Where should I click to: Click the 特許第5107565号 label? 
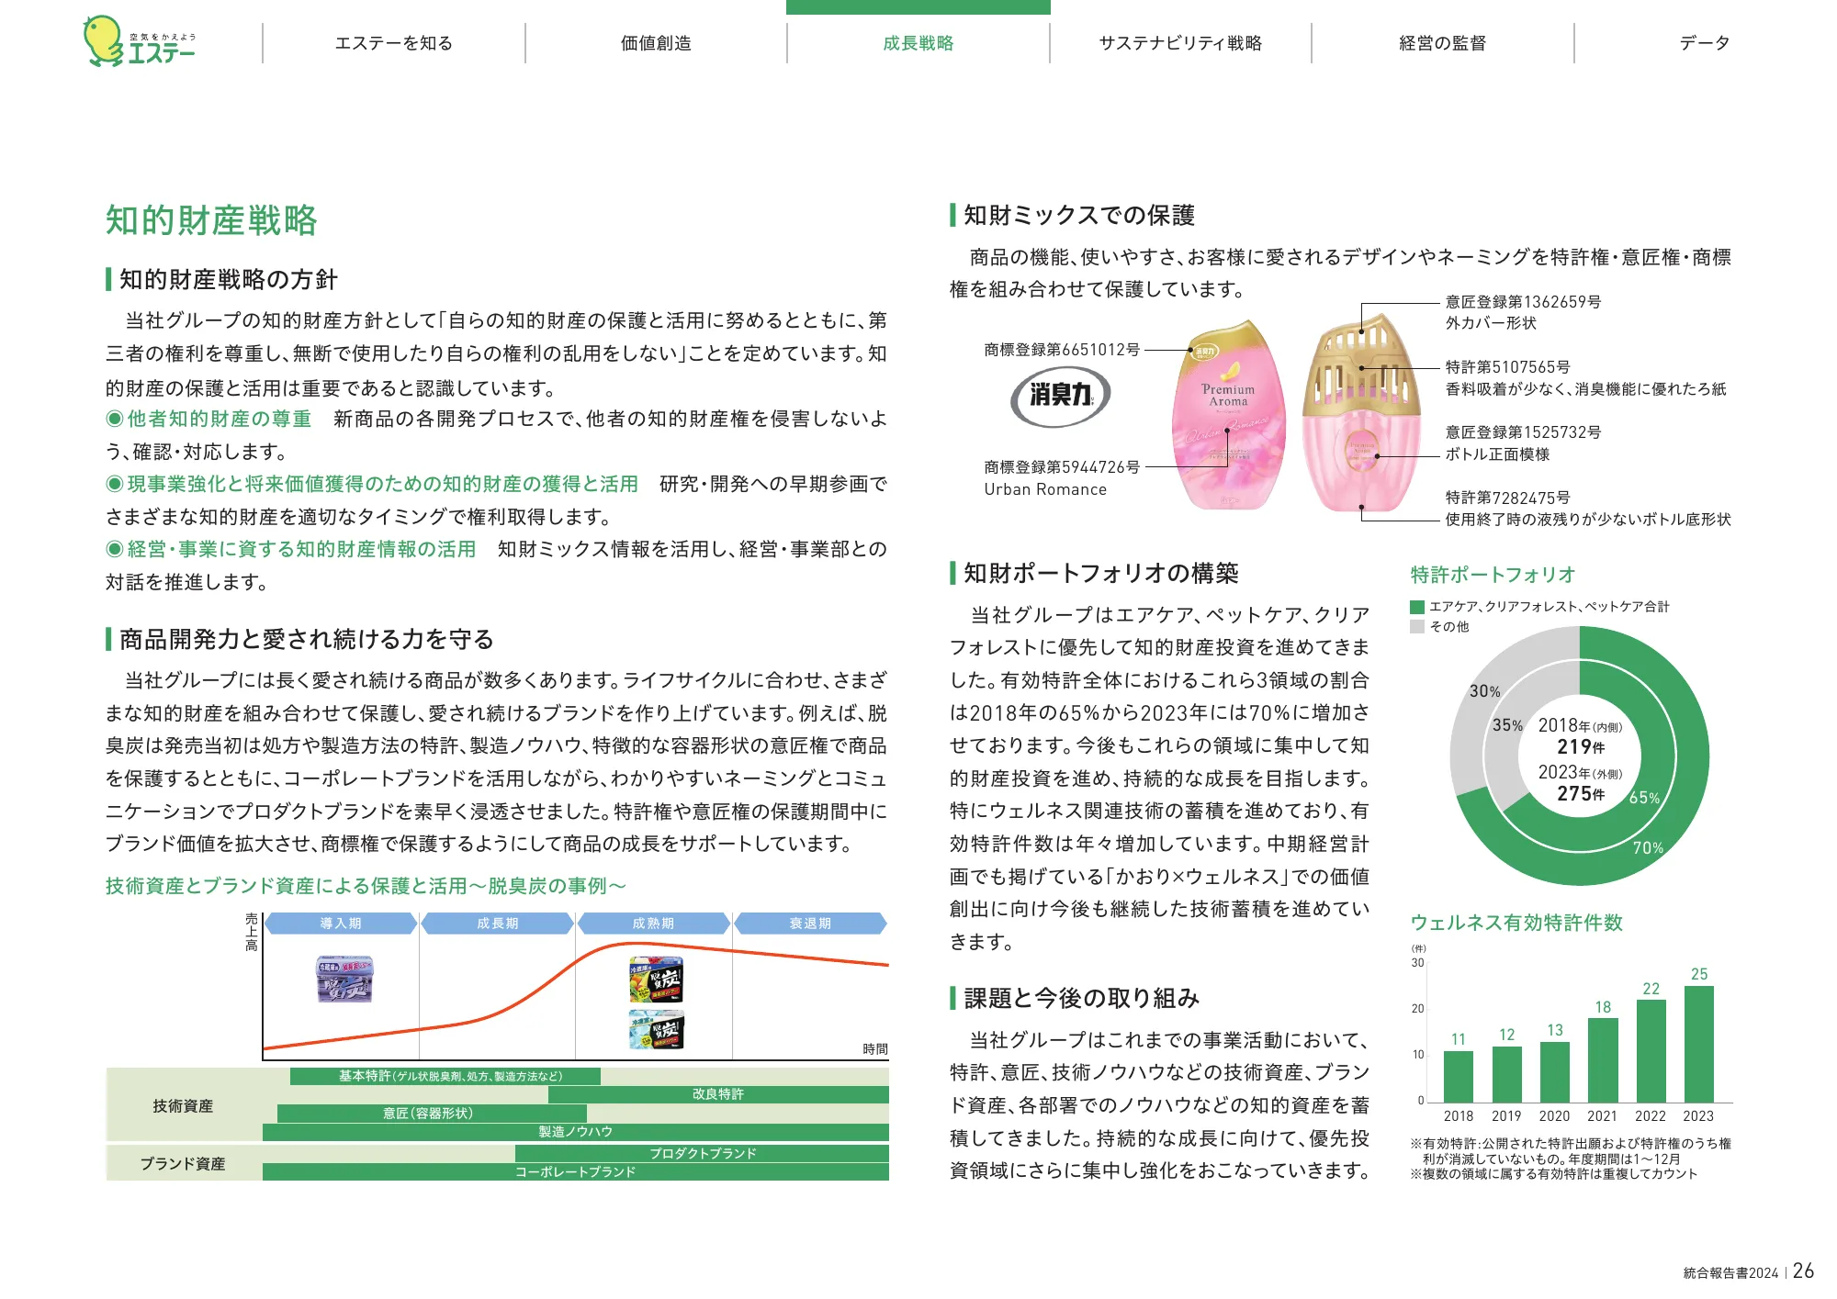(x=1507, y=366)
